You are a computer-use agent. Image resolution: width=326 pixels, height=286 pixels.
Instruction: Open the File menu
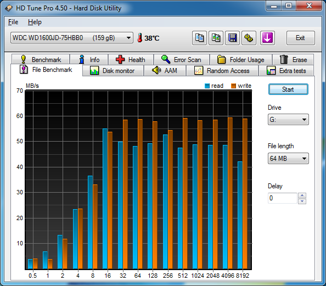click(x=13, y=22)
